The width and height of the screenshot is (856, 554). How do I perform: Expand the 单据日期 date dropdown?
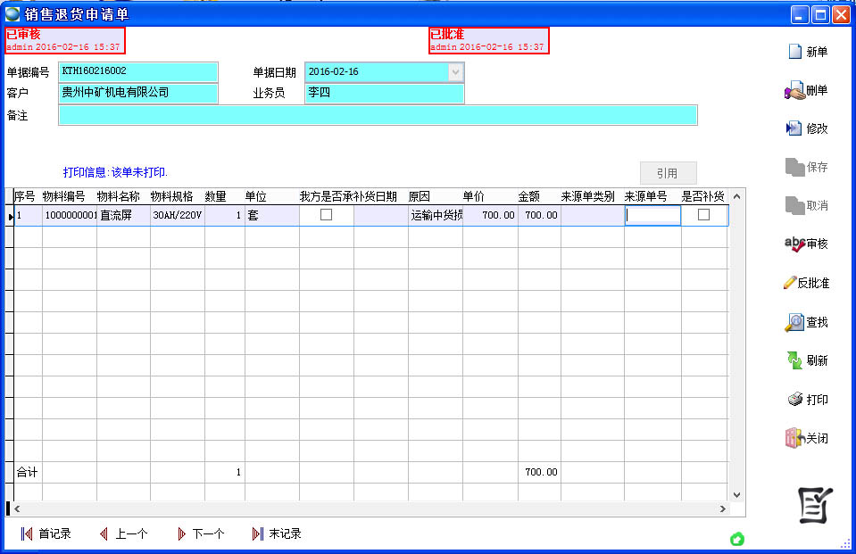pos(455,72)
